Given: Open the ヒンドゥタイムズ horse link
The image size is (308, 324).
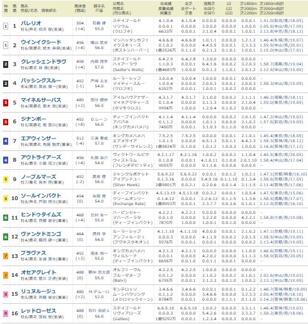Looking at the screenshot, I should click(x=41, y=215).
